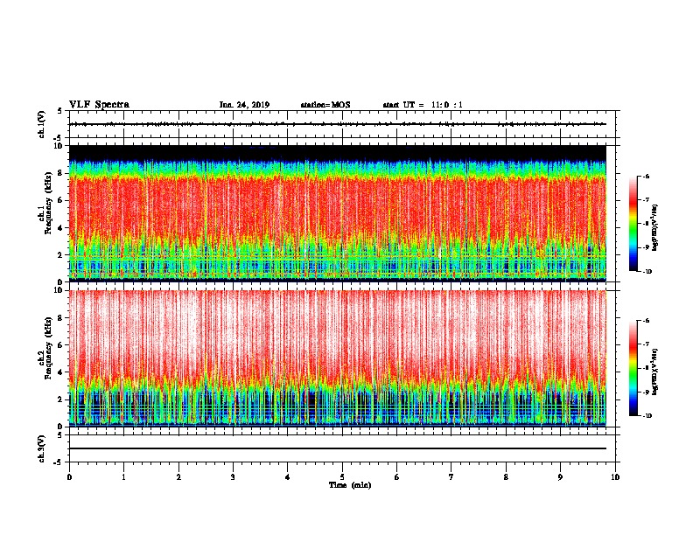This screenshot has width=693, height=535.
Task: Click the ch.2 frequency axis tick "2"
Action: point(60,400)
